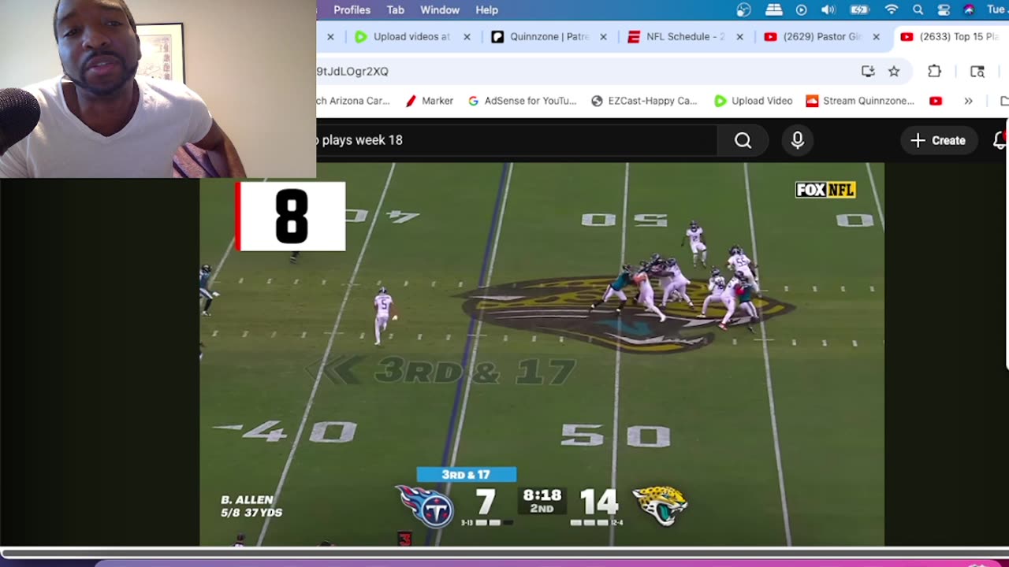This screenshot has width=1009, height=567.
Task: Check battery status in the menu bar
Action: 858,10
